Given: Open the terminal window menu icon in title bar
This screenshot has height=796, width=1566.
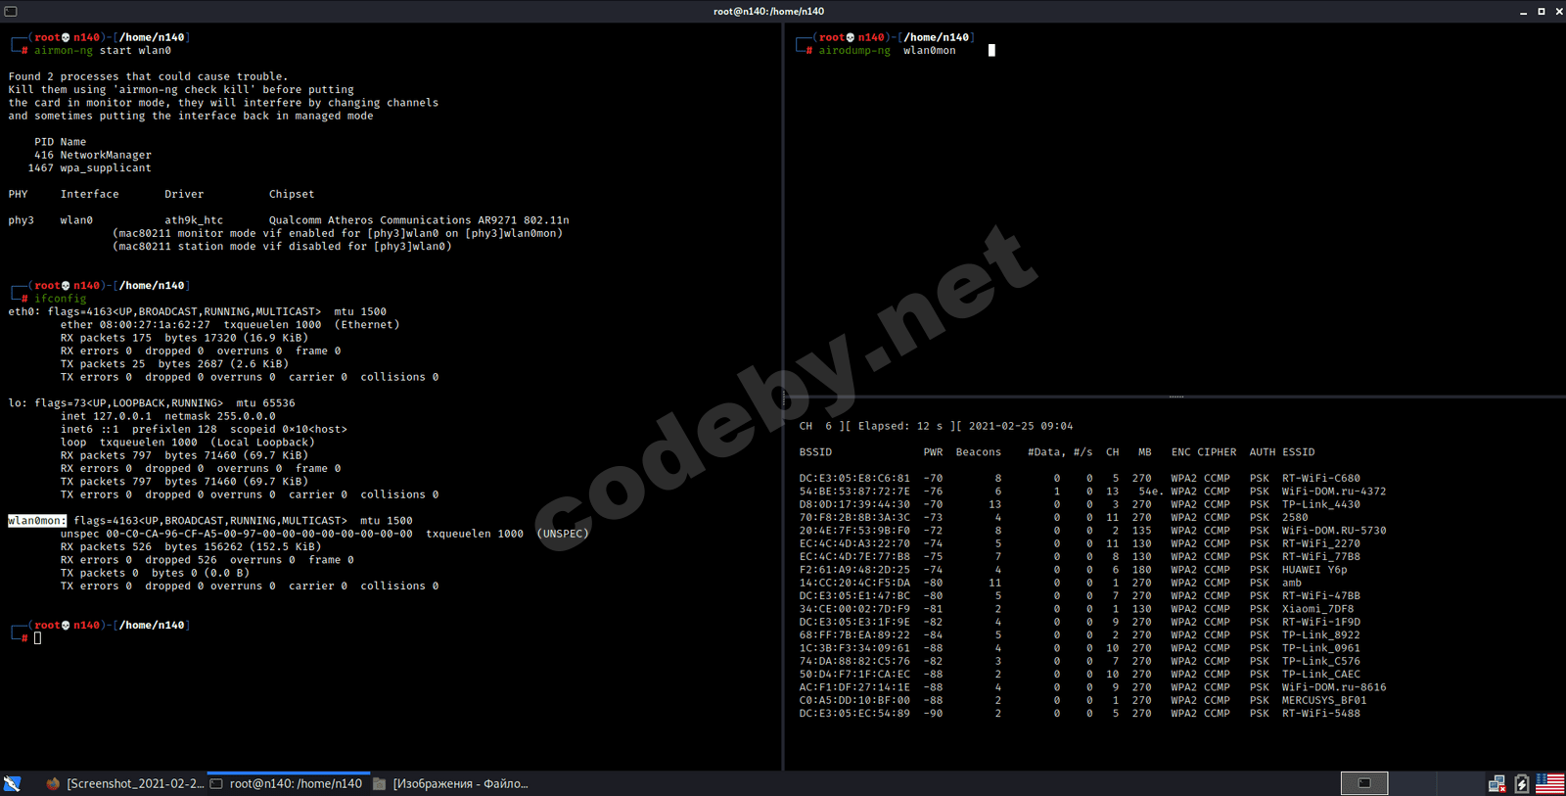Looking at the screenshot, I should pos(11,12).
